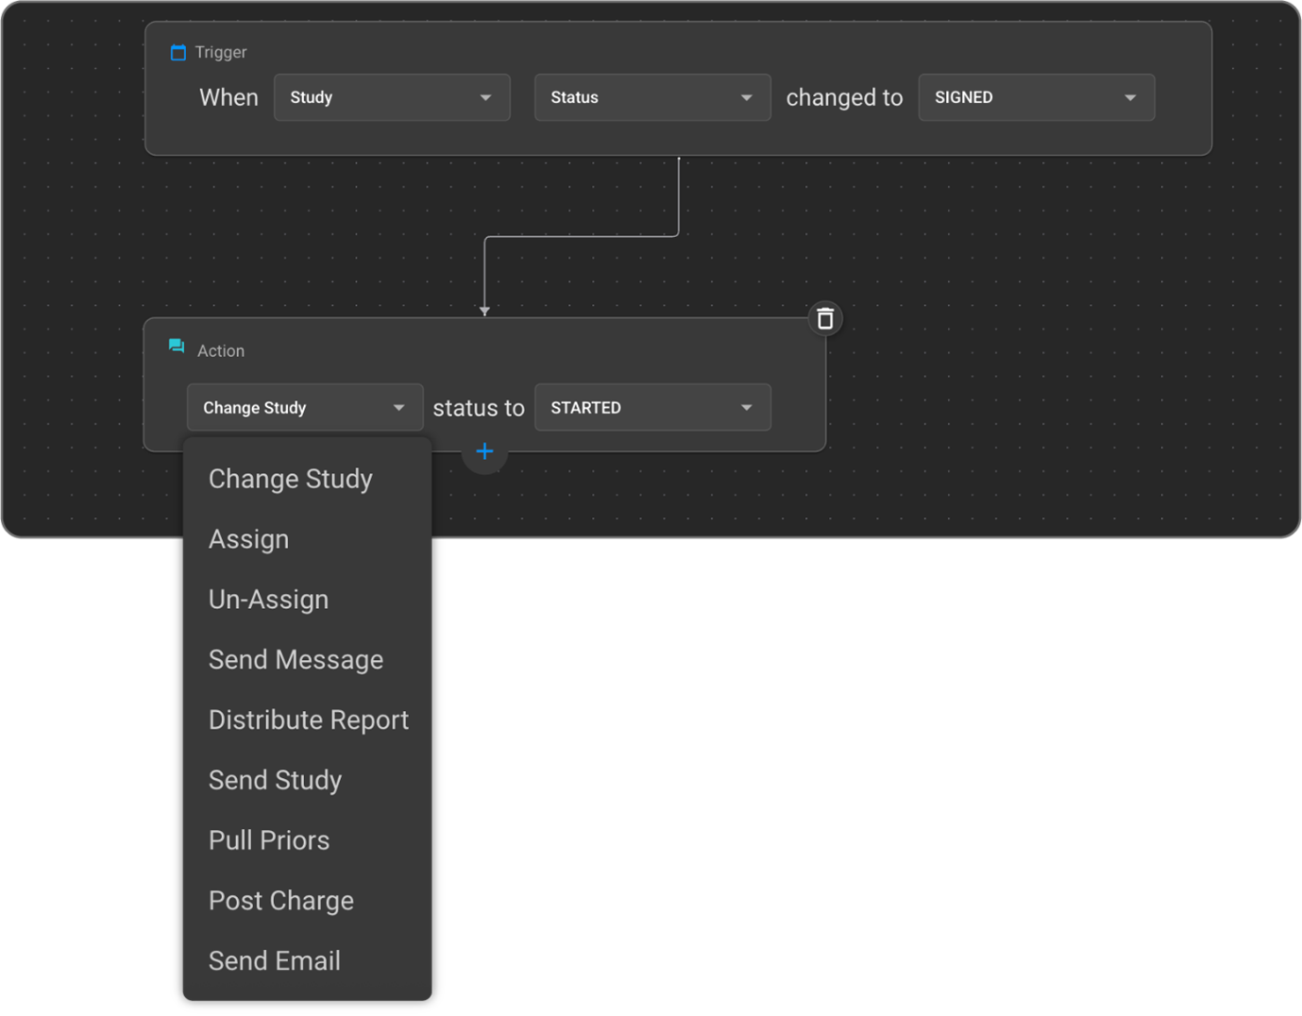Select Change Study from the action list

291,480
